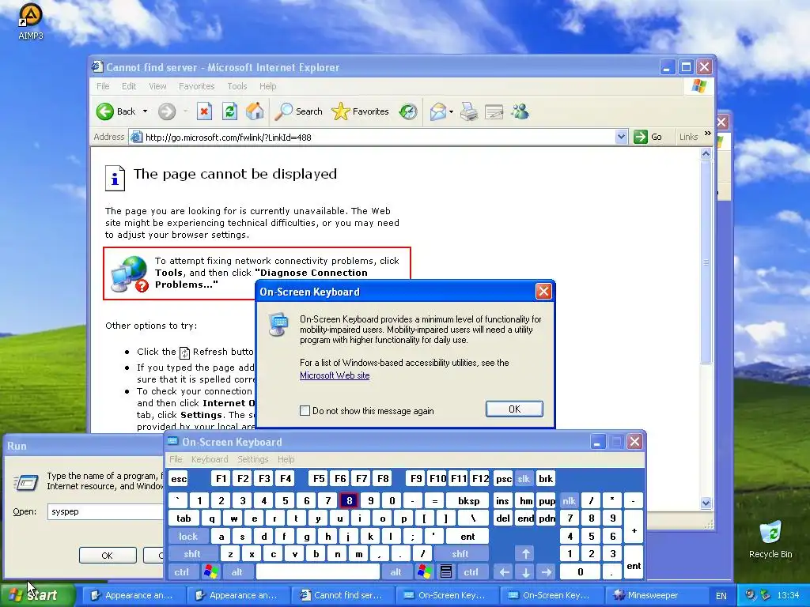Toggle the left alt key
The width and height of the screenshot is (810, 607).
(x=237, y=572)
